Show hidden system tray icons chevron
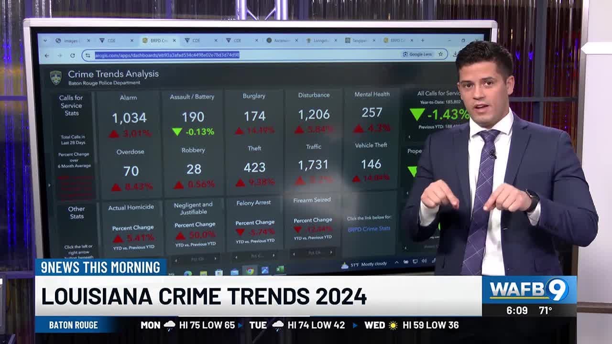612x344 pixels. pyautogui.click(x=397, y=262)
